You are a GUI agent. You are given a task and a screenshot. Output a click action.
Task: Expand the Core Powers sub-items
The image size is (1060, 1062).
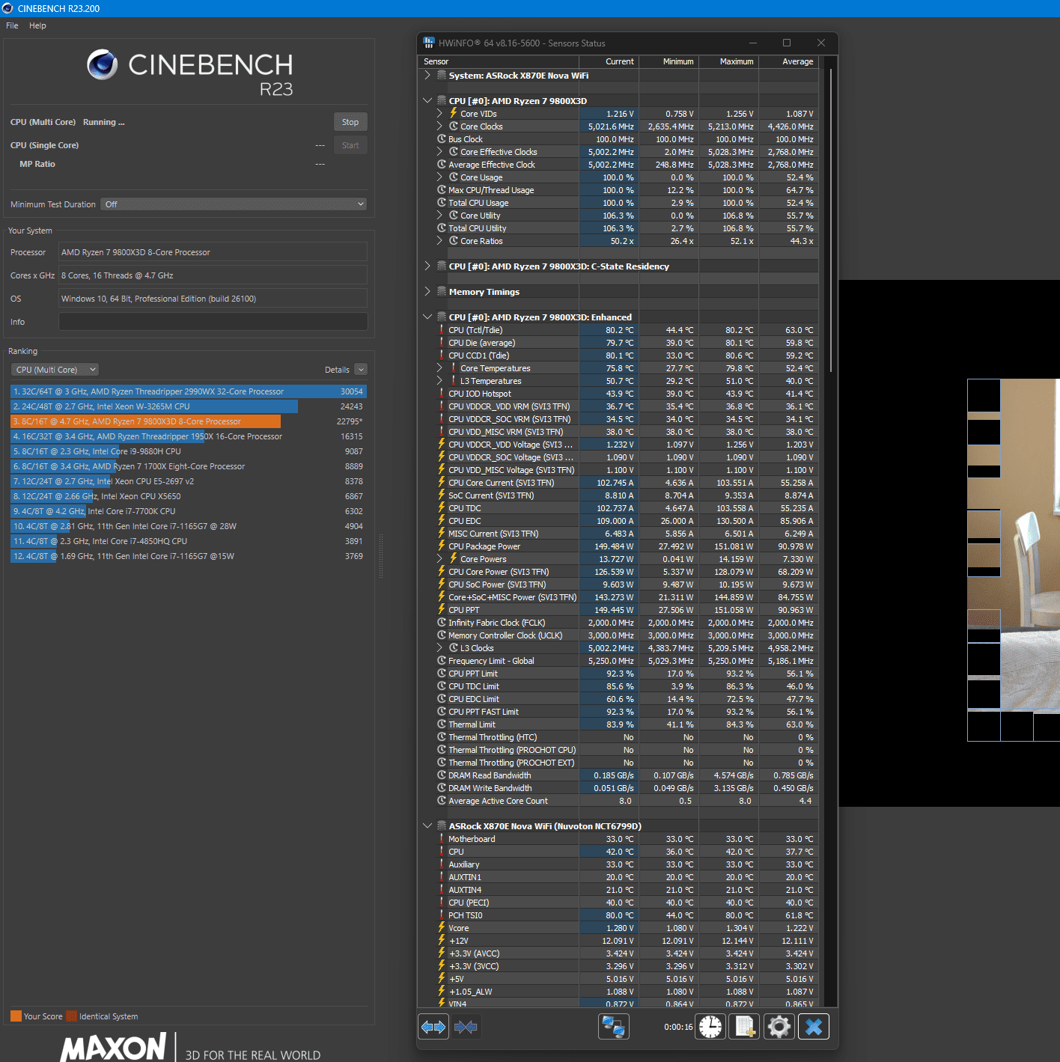click(439, 558)
